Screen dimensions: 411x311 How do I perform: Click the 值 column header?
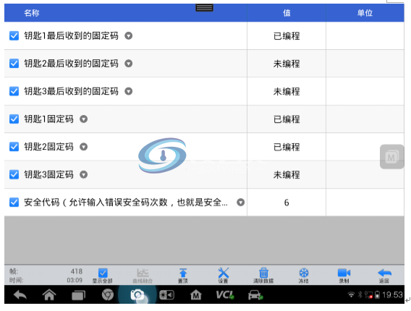(287, 13)
